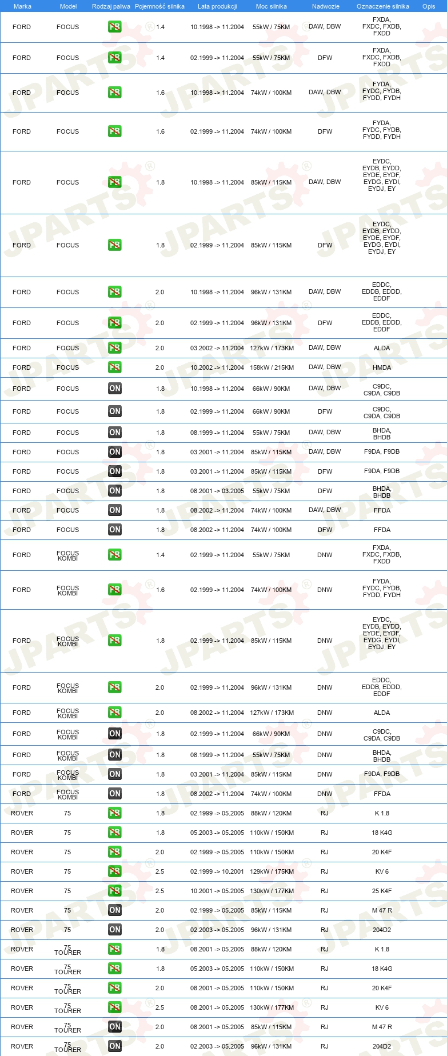The image size is (447, 1056).
Task: Click ROVER brand in the 20 K4F 02.1999 row
Action: point(22,852)
